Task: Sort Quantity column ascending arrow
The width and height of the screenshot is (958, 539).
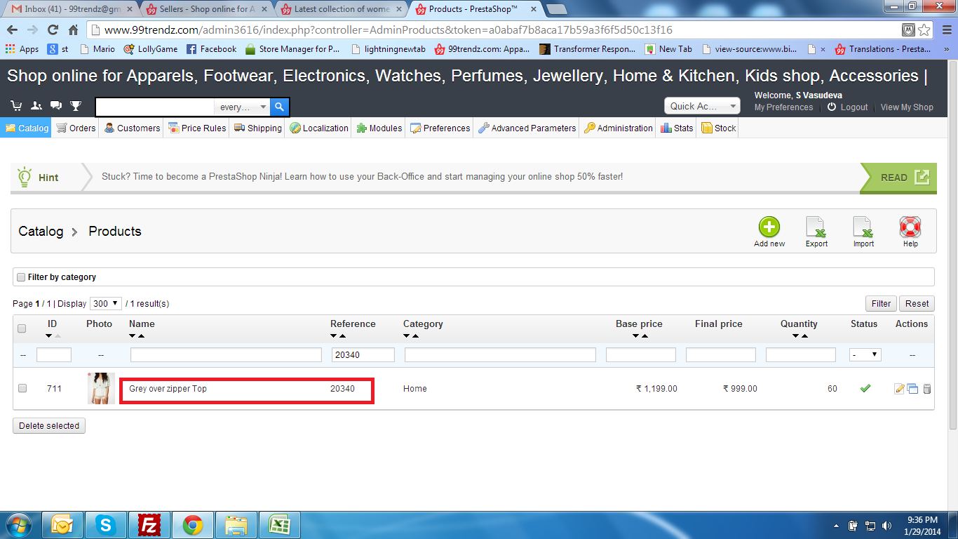Action: pyautogui.click(x=804, y=336)
